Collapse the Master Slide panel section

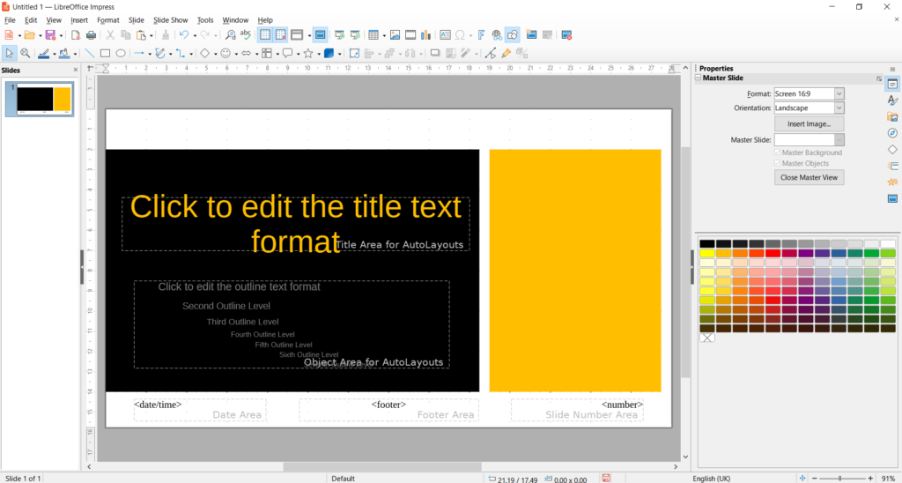click(x=699, y=78)
